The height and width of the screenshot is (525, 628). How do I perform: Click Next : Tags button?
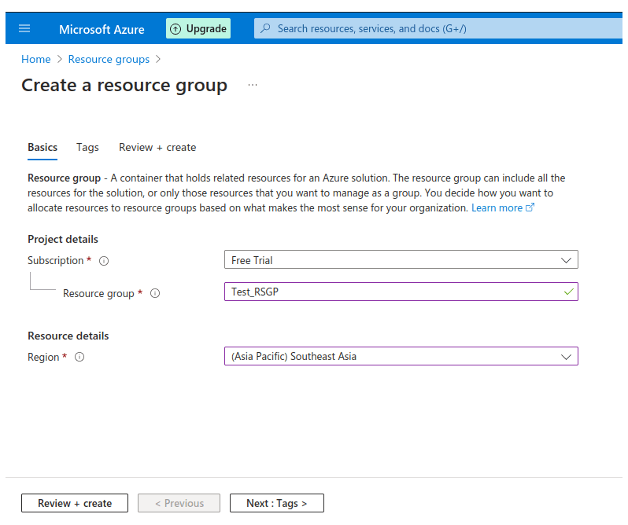point(277,503)
